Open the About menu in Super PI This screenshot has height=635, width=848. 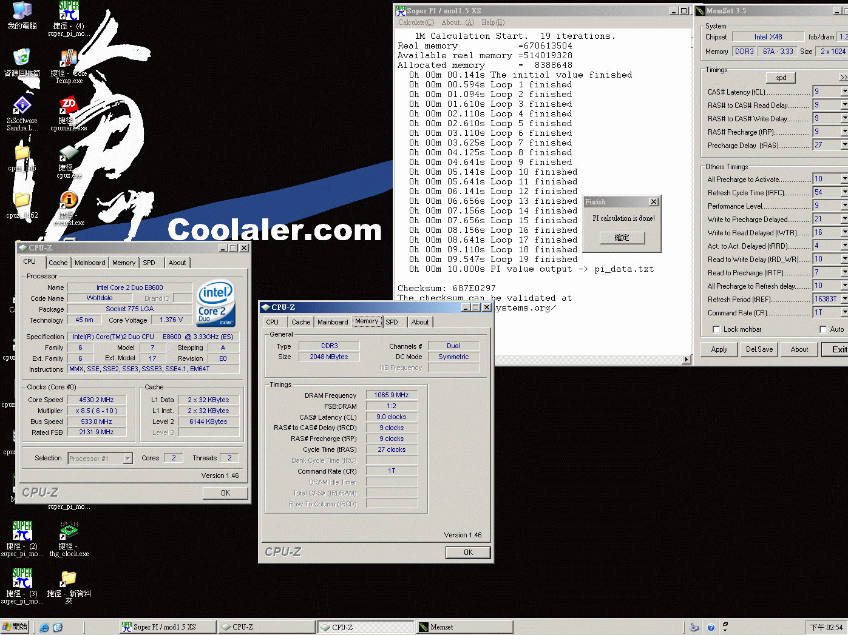(x=458, y=22)
